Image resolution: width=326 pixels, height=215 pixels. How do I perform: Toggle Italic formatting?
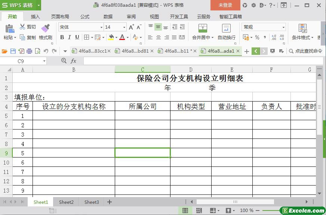70,37
